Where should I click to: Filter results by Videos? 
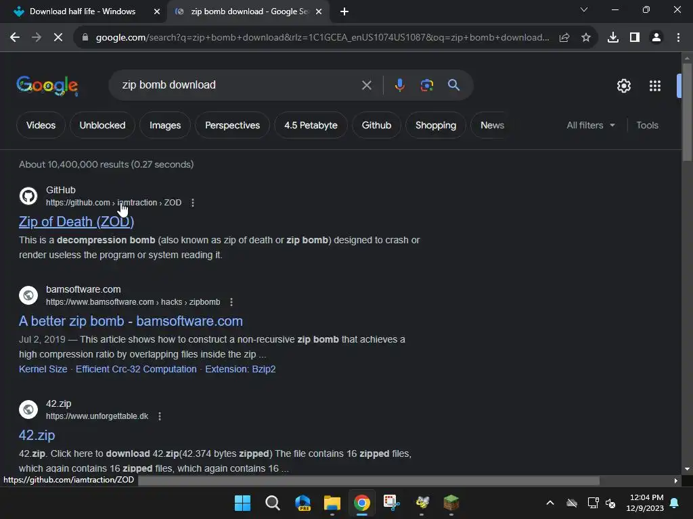point(41,125)
